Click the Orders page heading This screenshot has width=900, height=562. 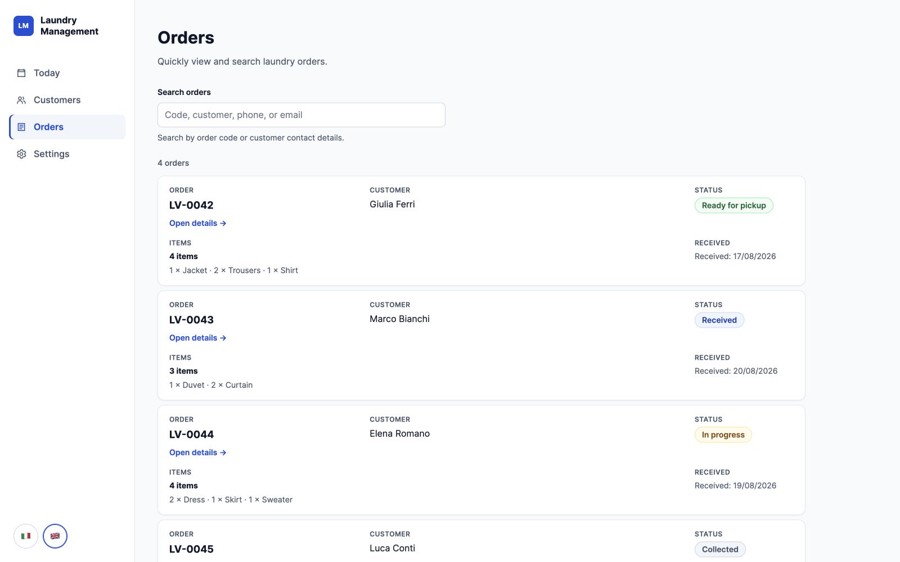[x=186, y=38]
